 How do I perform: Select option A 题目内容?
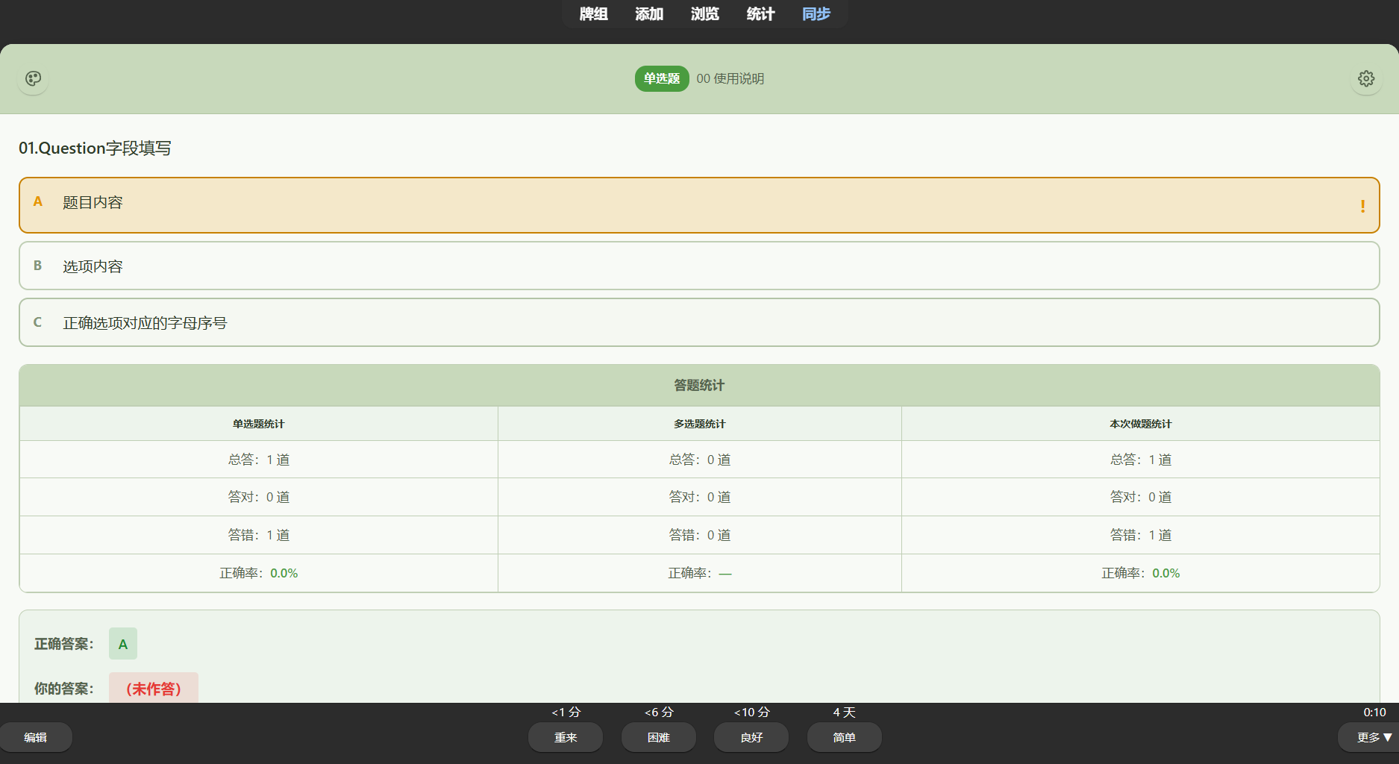(699, 205)
